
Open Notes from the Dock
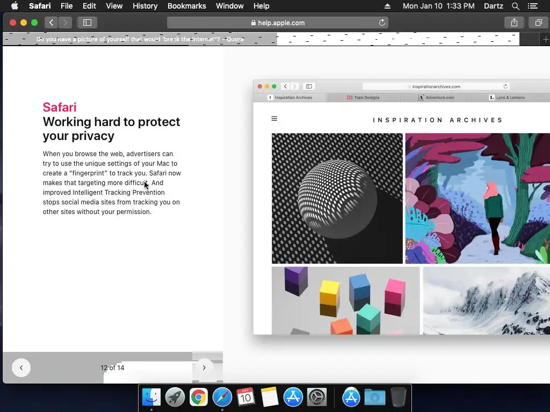270,398
